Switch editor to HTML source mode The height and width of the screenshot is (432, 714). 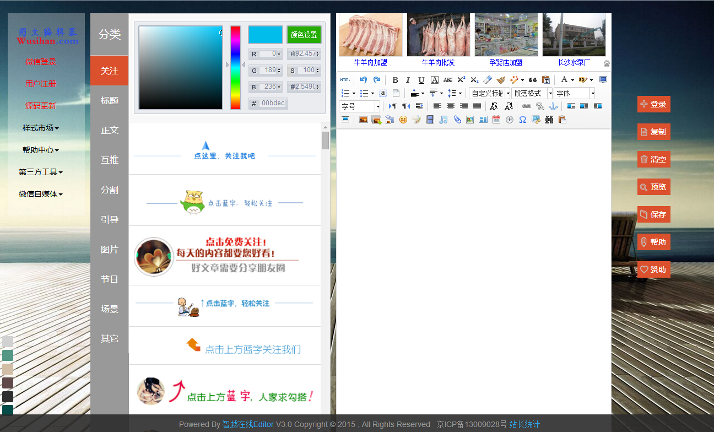345,80
